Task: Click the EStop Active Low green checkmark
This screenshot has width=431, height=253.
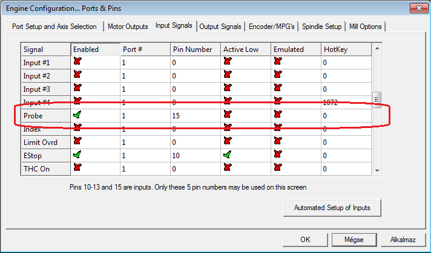Action: [227, 155]
